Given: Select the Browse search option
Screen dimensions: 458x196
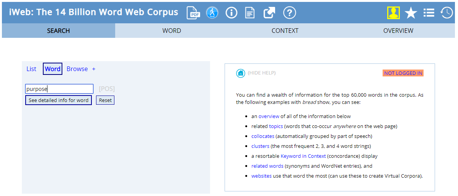Looking at the screenshot, I should [x=77, y=69].
